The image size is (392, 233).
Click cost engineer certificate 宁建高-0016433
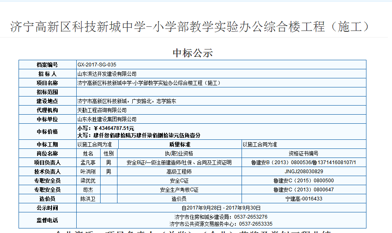[x=303, y=199]
